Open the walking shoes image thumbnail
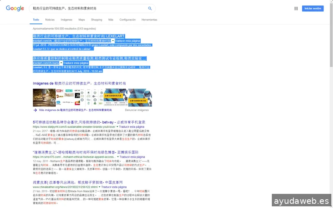 (44, 98)
